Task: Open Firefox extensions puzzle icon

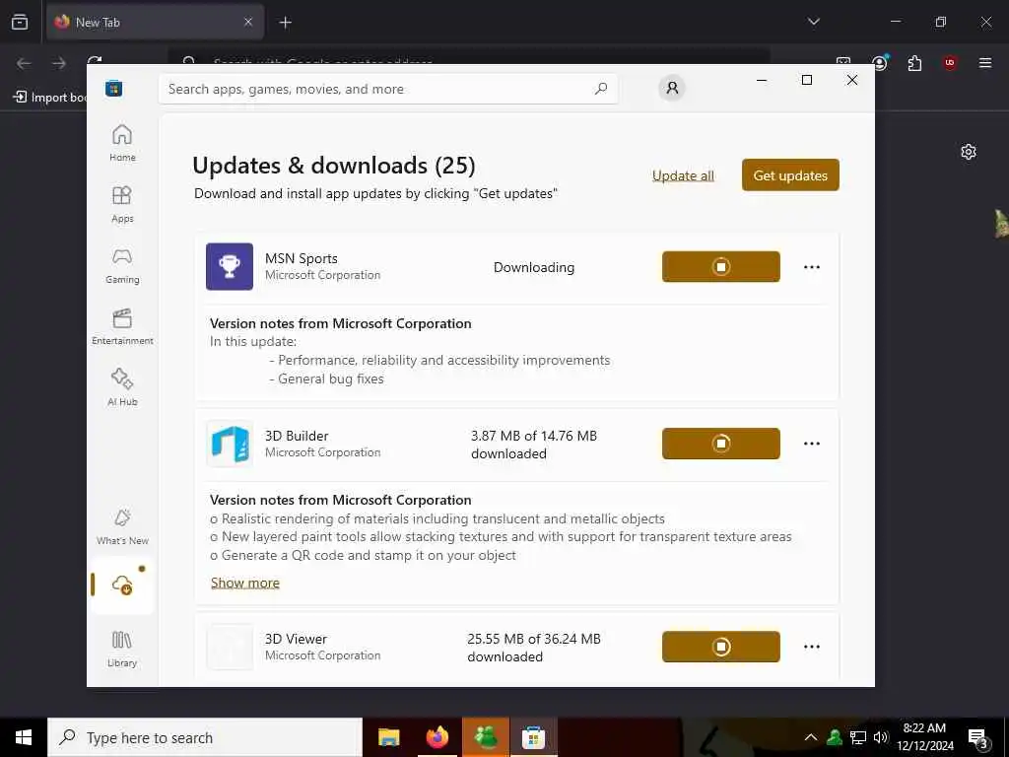Action: pyautogui.click(x=914, y=63)
